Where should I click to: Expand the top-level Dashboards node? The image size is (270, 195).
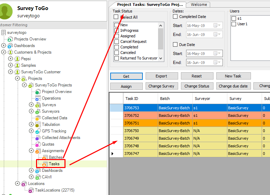(3, 46)
